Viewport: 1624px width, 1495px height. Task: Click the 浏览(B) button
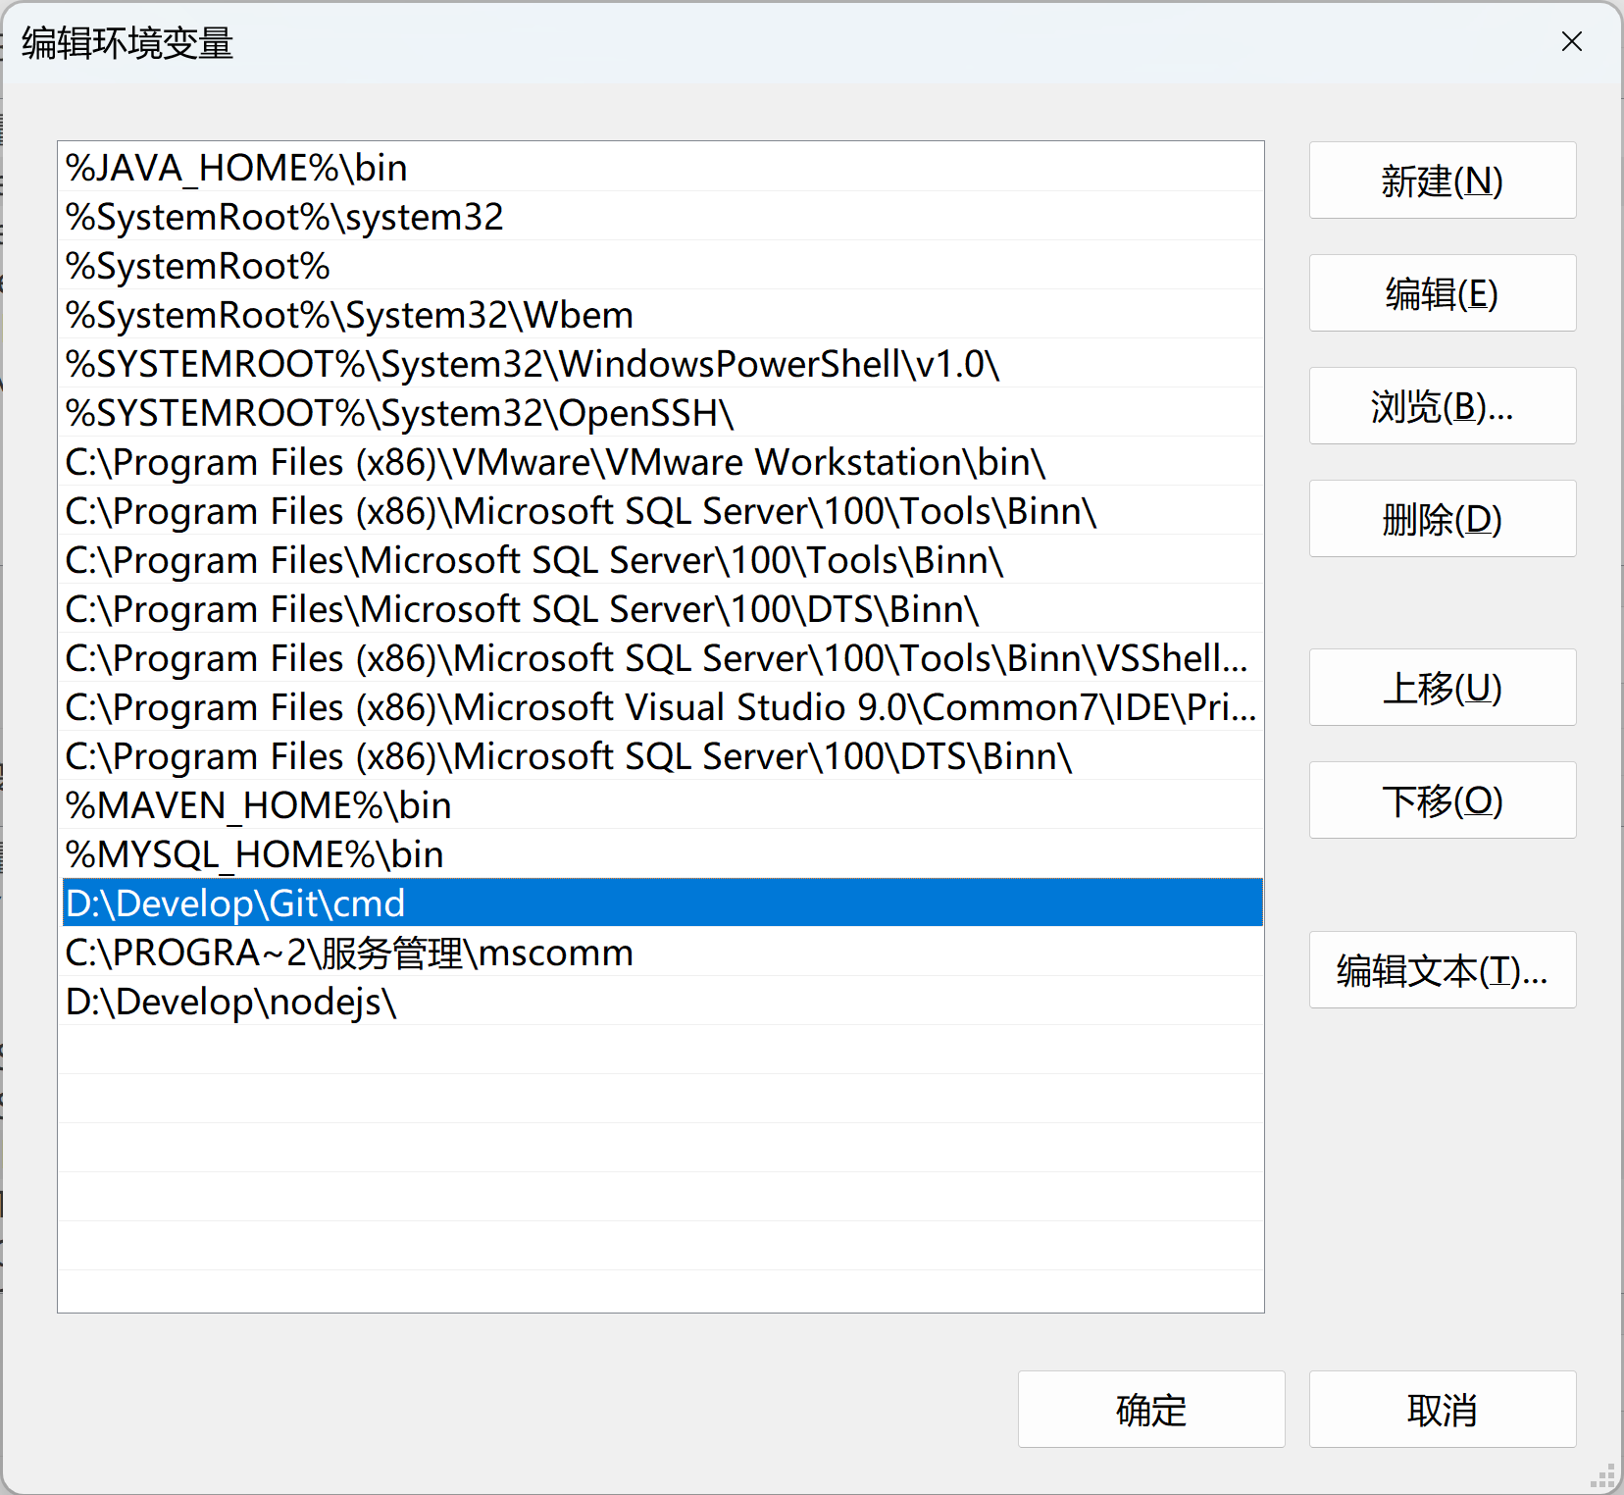(x=1442, y=406)
